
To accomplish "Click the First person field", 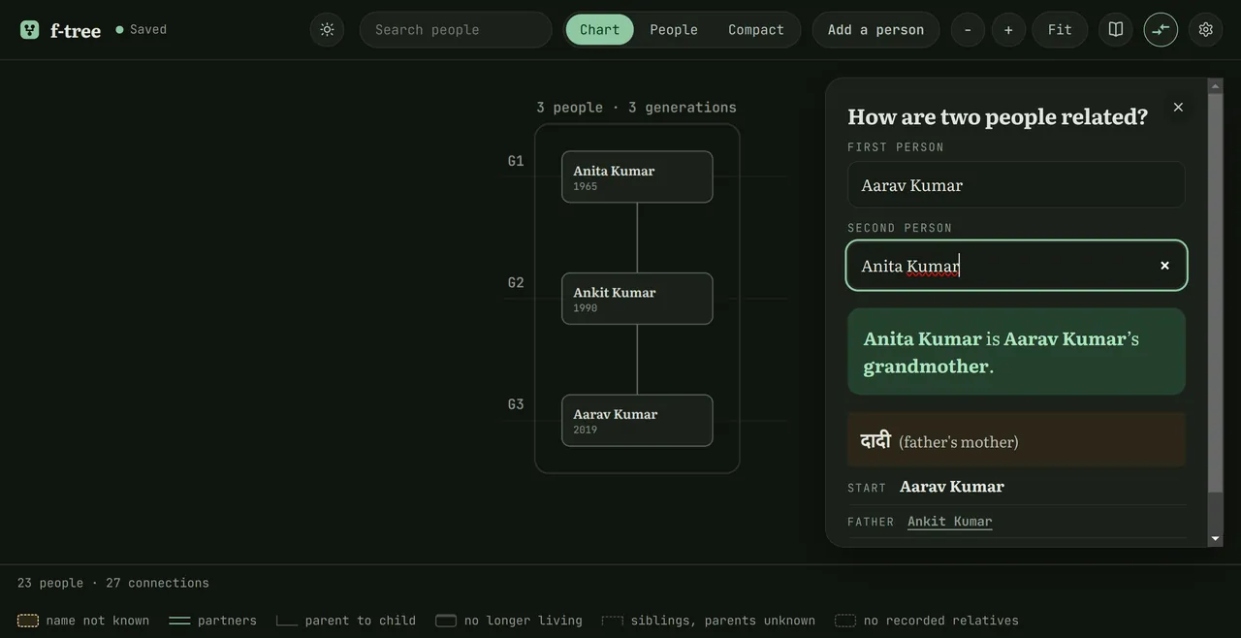I will [1016, 184].
